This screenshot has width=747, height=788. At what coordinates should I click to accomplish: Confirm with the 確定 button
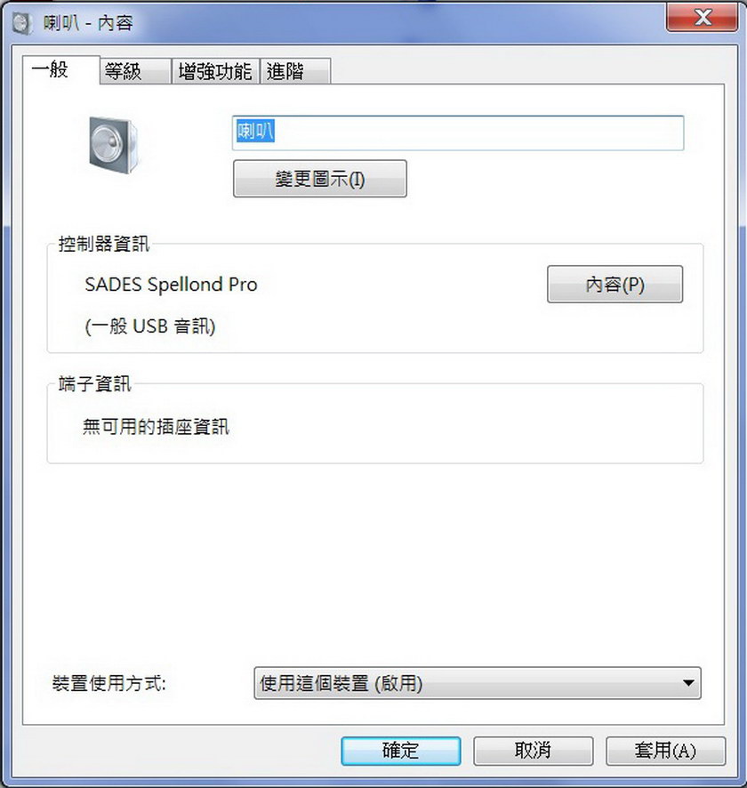(401, 751)
